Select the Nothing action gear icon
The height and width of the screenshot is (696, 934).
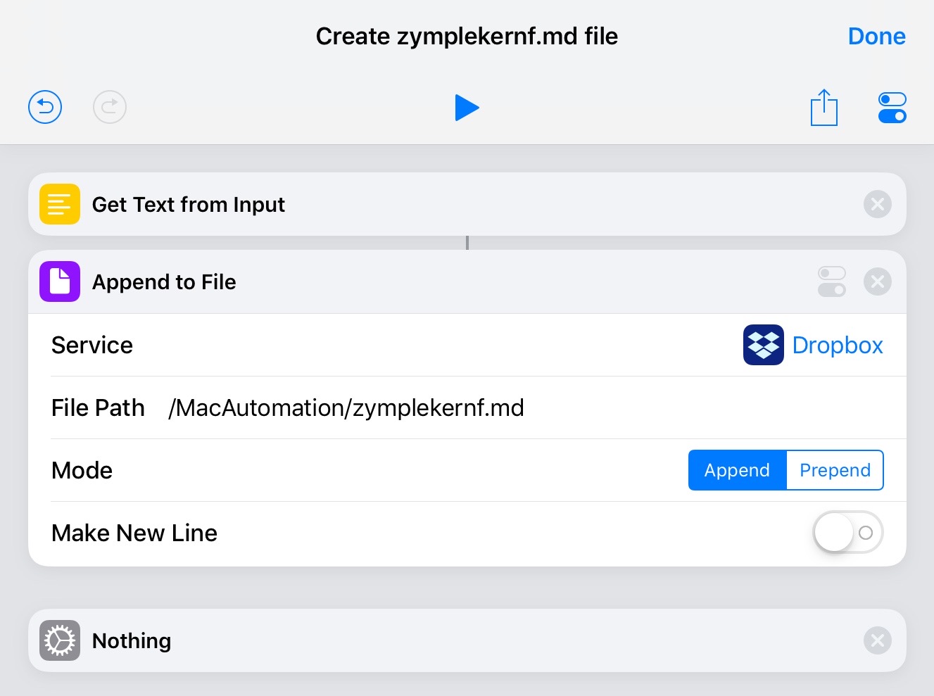click(x=60, y=640)
